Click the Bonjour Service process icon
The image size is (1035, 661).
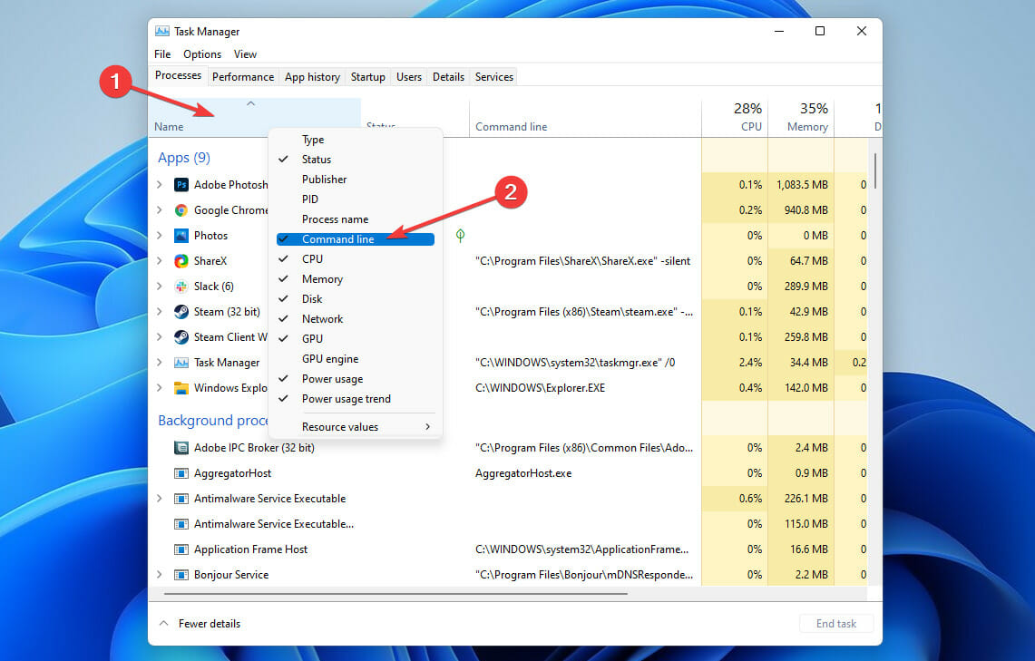coord(181,575)
